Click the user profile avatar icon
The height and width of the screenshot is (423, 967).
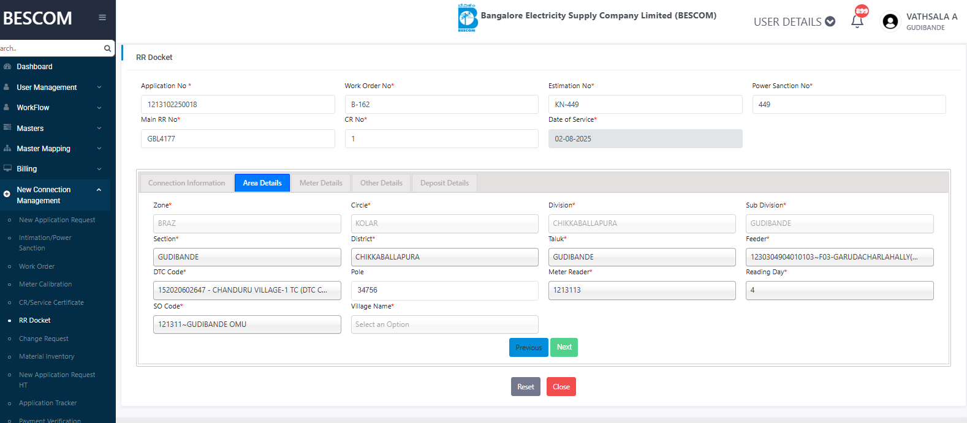(890, 21)
